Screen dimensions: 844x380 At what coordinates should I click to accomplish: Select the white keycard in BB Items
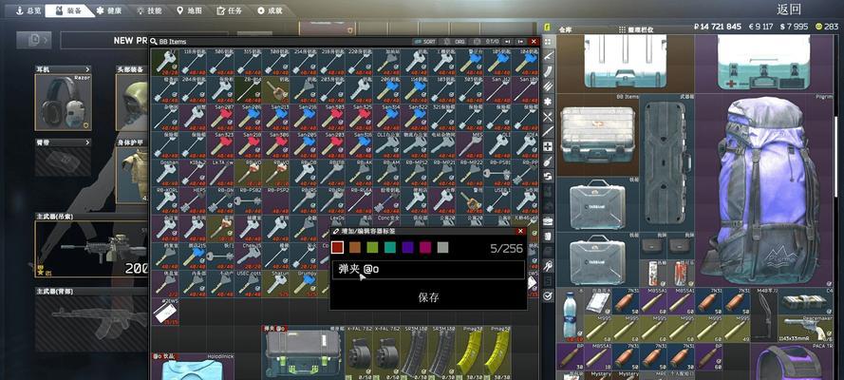tap(165, 312)
